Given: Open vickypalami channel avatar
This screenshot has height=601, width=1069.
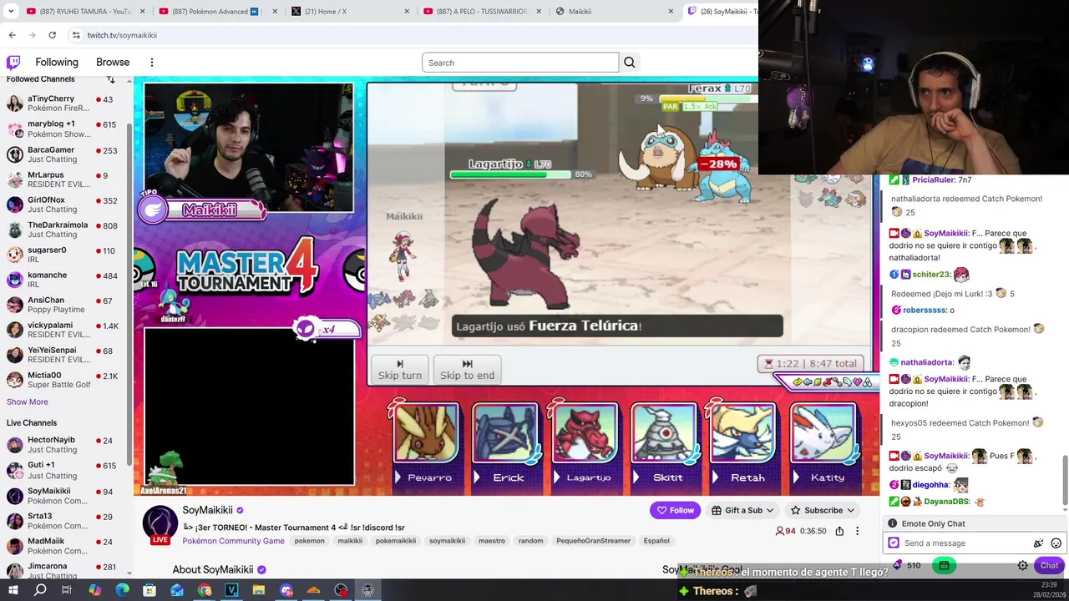Looking at the screenshot, I should pyautogui.click(x=15, y=330).
